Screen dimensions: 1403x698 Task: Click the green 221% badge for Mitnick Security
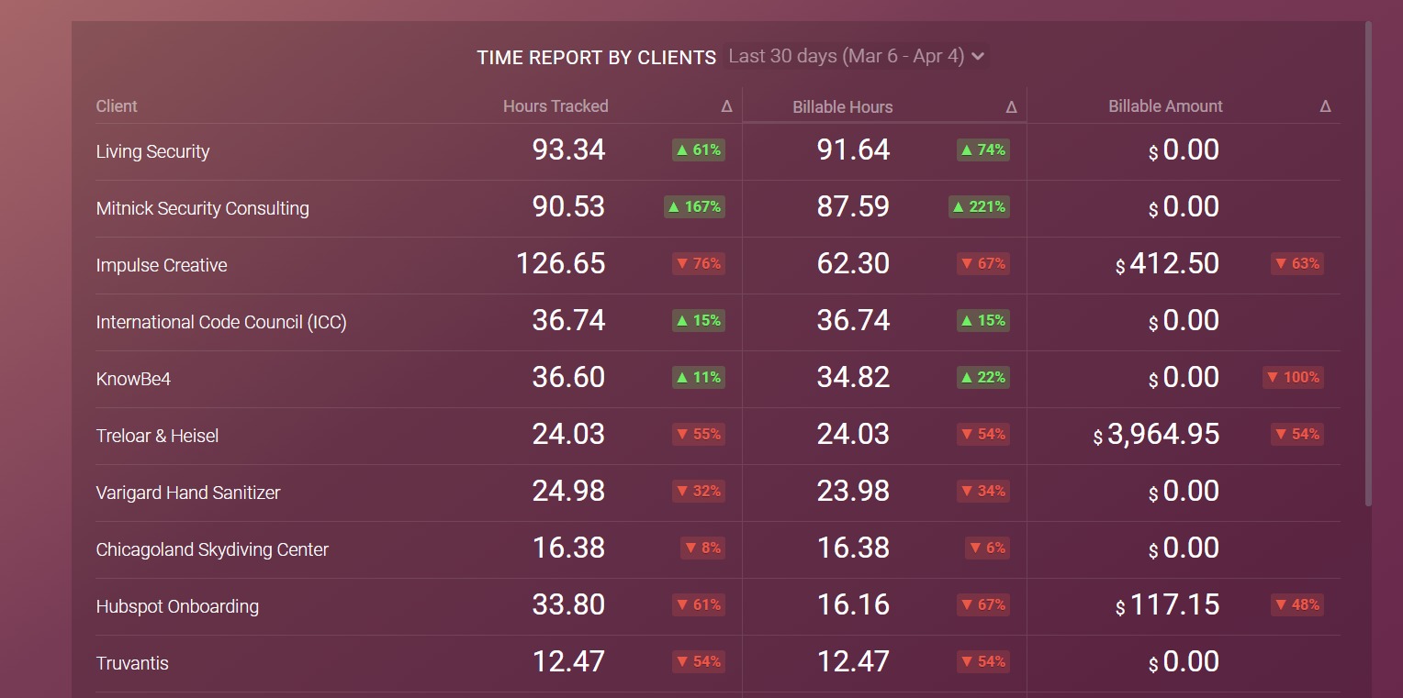[979, 207]
